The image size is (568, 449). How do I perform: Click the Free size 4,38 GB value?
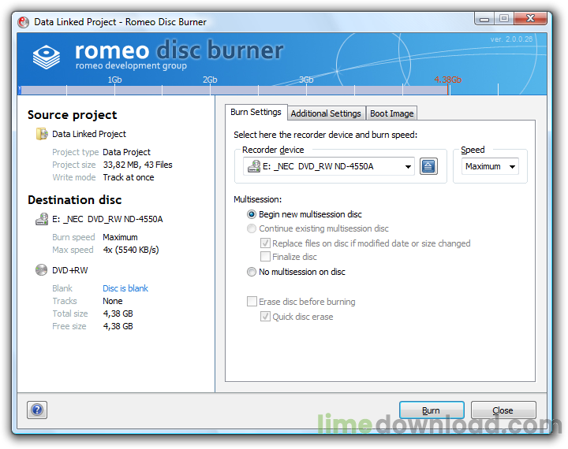[x=118, y=326]
